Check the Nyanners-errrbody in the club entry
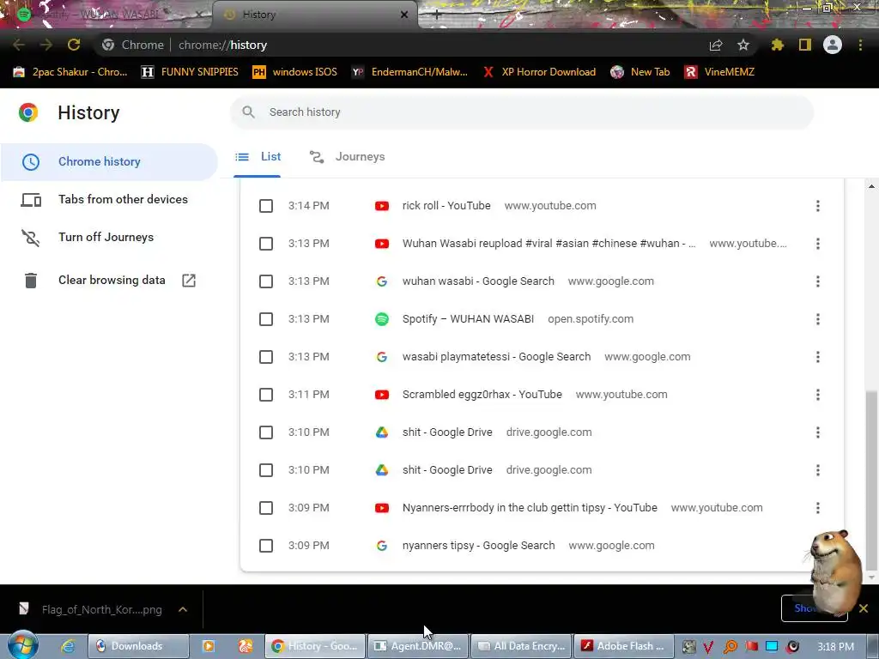The height and width of the screenshot is (659, 879). pos(266,508)
